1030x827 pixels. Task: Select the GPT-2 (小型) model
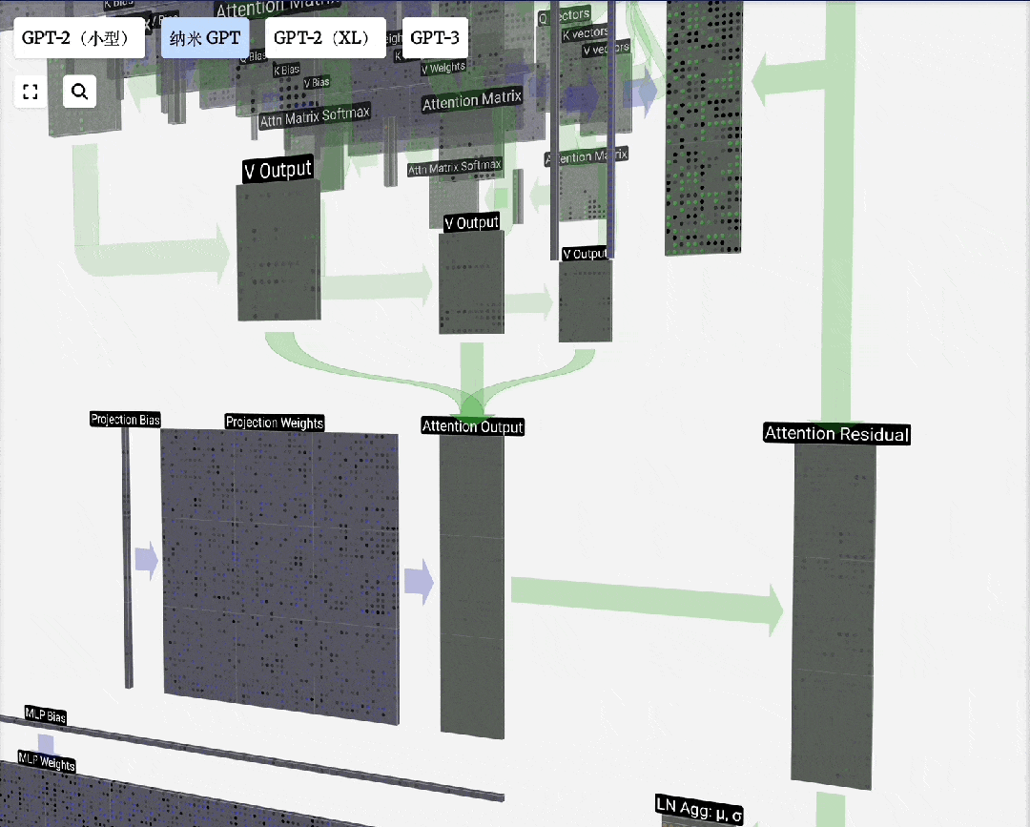(79, 38)
